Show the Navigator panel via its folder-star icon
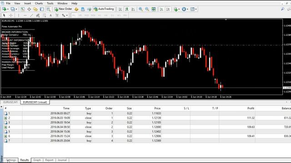The width and height of the screenshot is (291, 163). [35, 9]
